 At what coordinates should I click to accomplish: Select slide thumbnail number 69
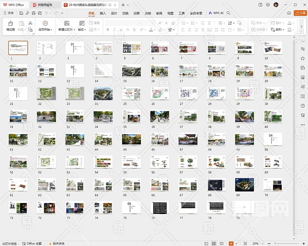pyautogui.click(x=245, y=185)
